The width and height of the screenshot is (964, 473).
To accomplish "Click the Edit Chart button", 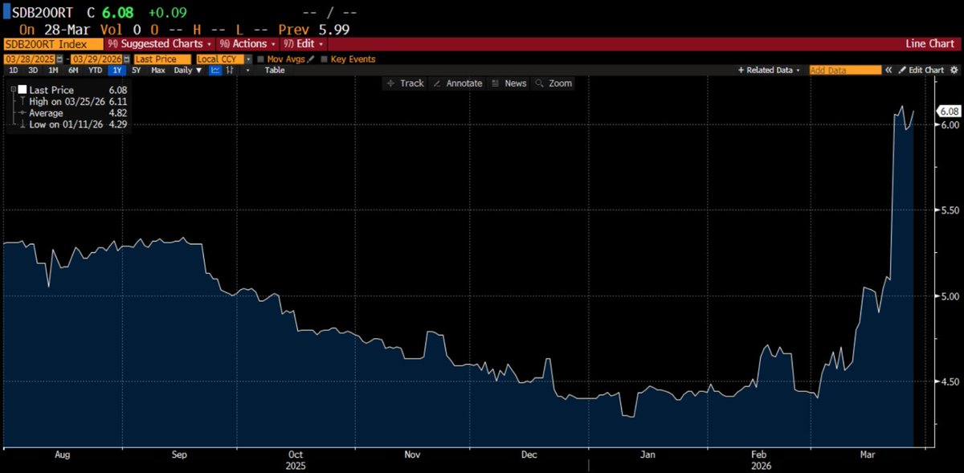I will pyautogui.click(x=921, y=70).
